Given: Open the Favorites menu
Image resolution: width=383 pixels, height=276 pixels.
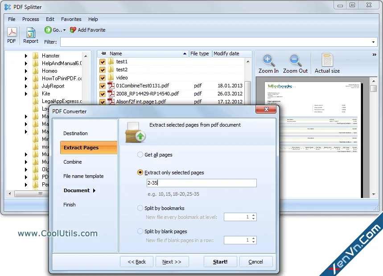Looking at the screenshot, I should click(x=71, y=19).
